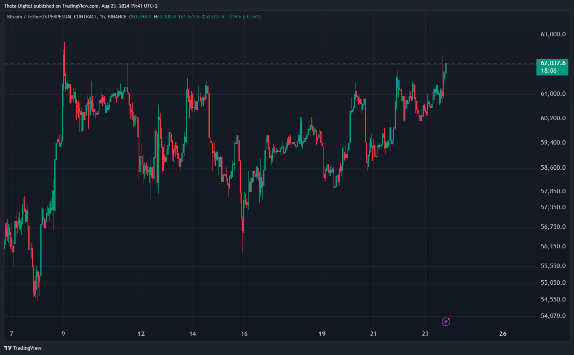Click the 1h timeframe label in legend
574x355 pixels.
(x=102, y=17)
